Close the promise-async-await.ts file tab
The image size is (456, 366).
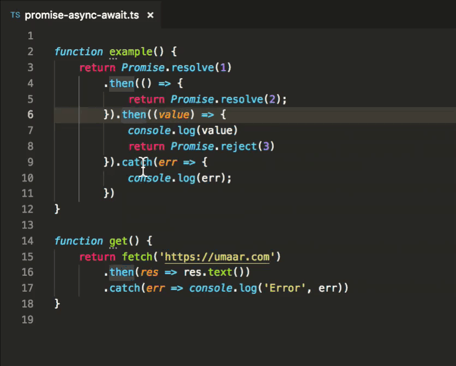pyautogui.click(x=150, y=15)
